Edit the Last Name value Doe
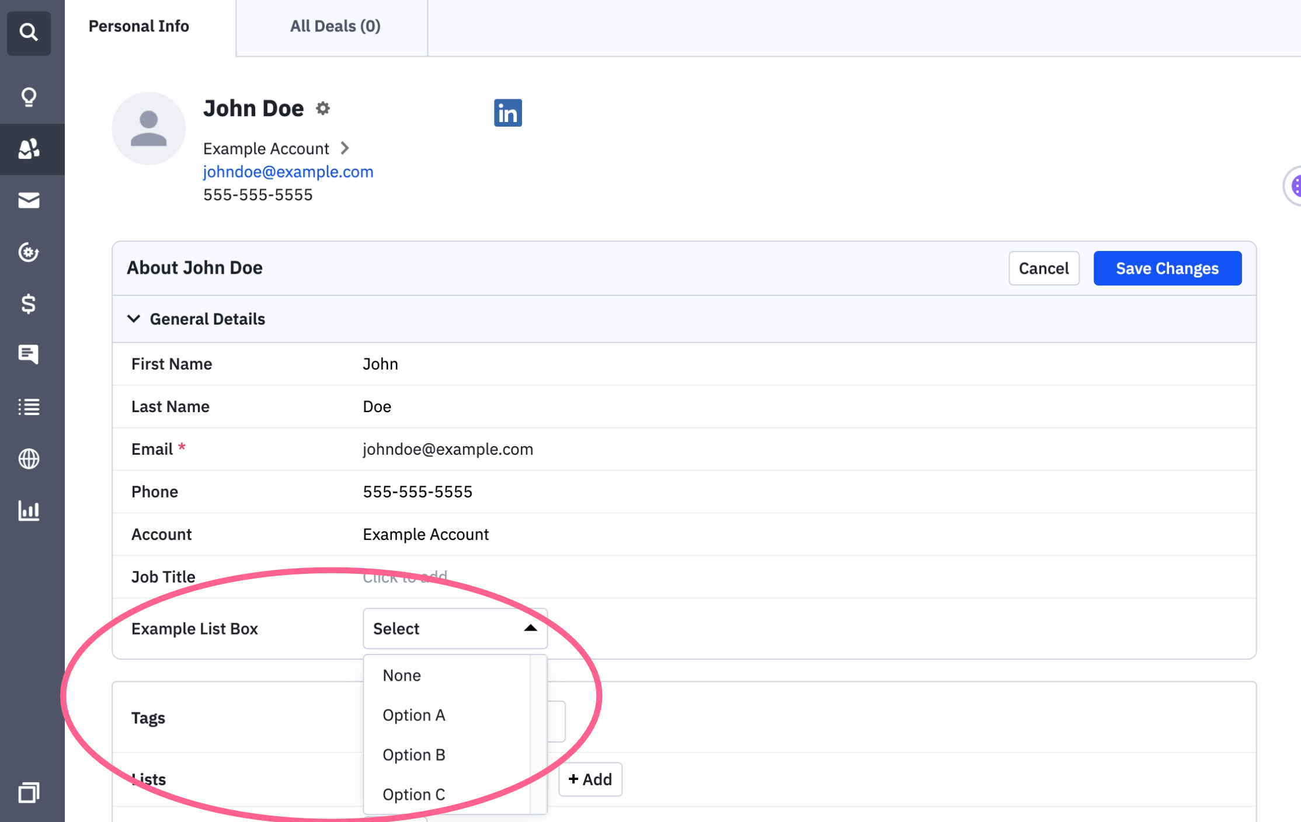Viewport: 1301px width, 822px height. (377, 406)
